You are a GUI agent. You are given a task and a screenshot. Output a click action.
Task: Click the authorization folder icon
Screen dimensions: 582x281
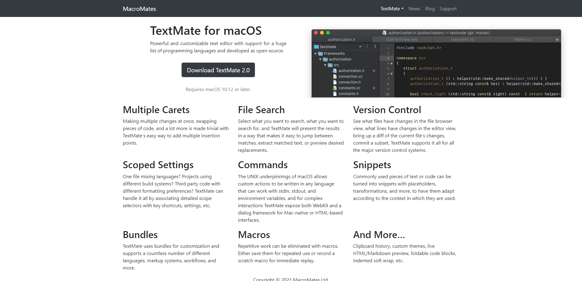coord(325,59)
